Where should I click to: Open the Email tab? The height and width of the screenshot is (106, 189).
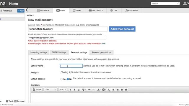point(61,11)
